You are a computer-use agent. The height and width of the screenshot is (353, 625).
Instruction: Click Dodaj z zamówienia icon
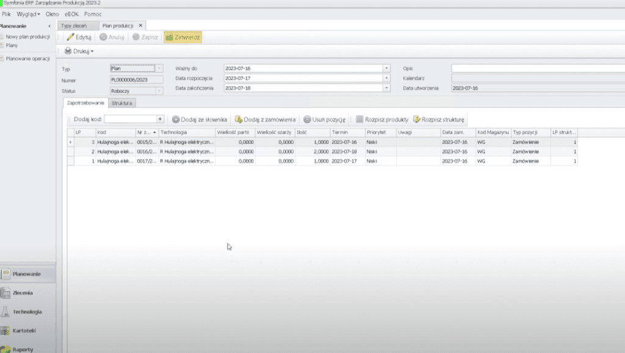click(239, 119)
